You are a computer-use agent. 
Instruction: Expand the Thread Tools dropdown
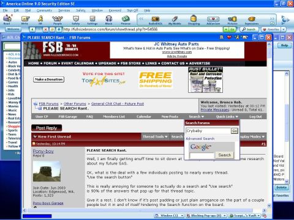(x=155, y=137)
